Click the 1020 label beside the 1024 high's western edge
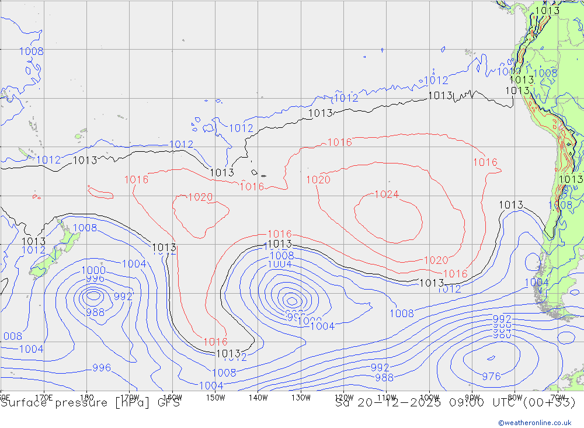 pos(318,179)
